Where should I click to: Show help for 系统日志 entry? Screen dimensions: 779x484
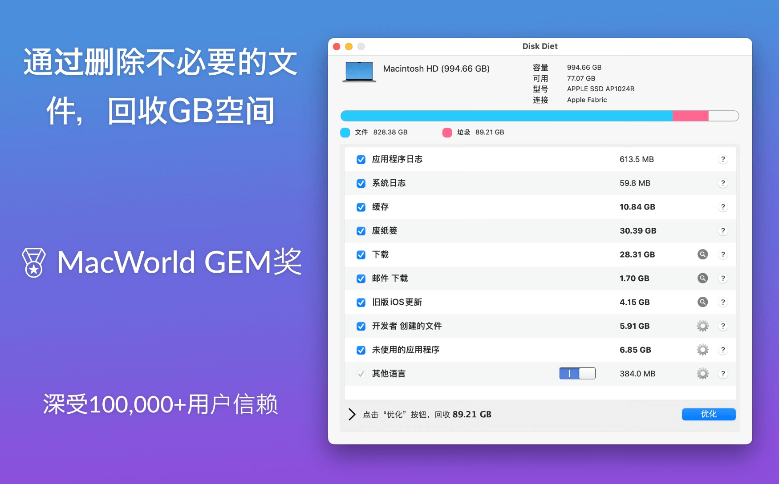pyautogui.click(x=723, y=183)
